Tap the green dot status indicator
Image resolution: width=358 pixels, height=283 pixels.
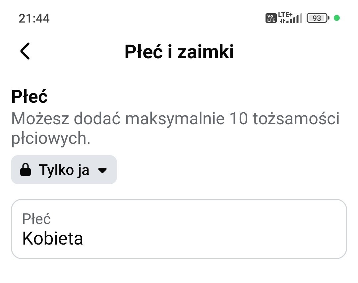337,18
